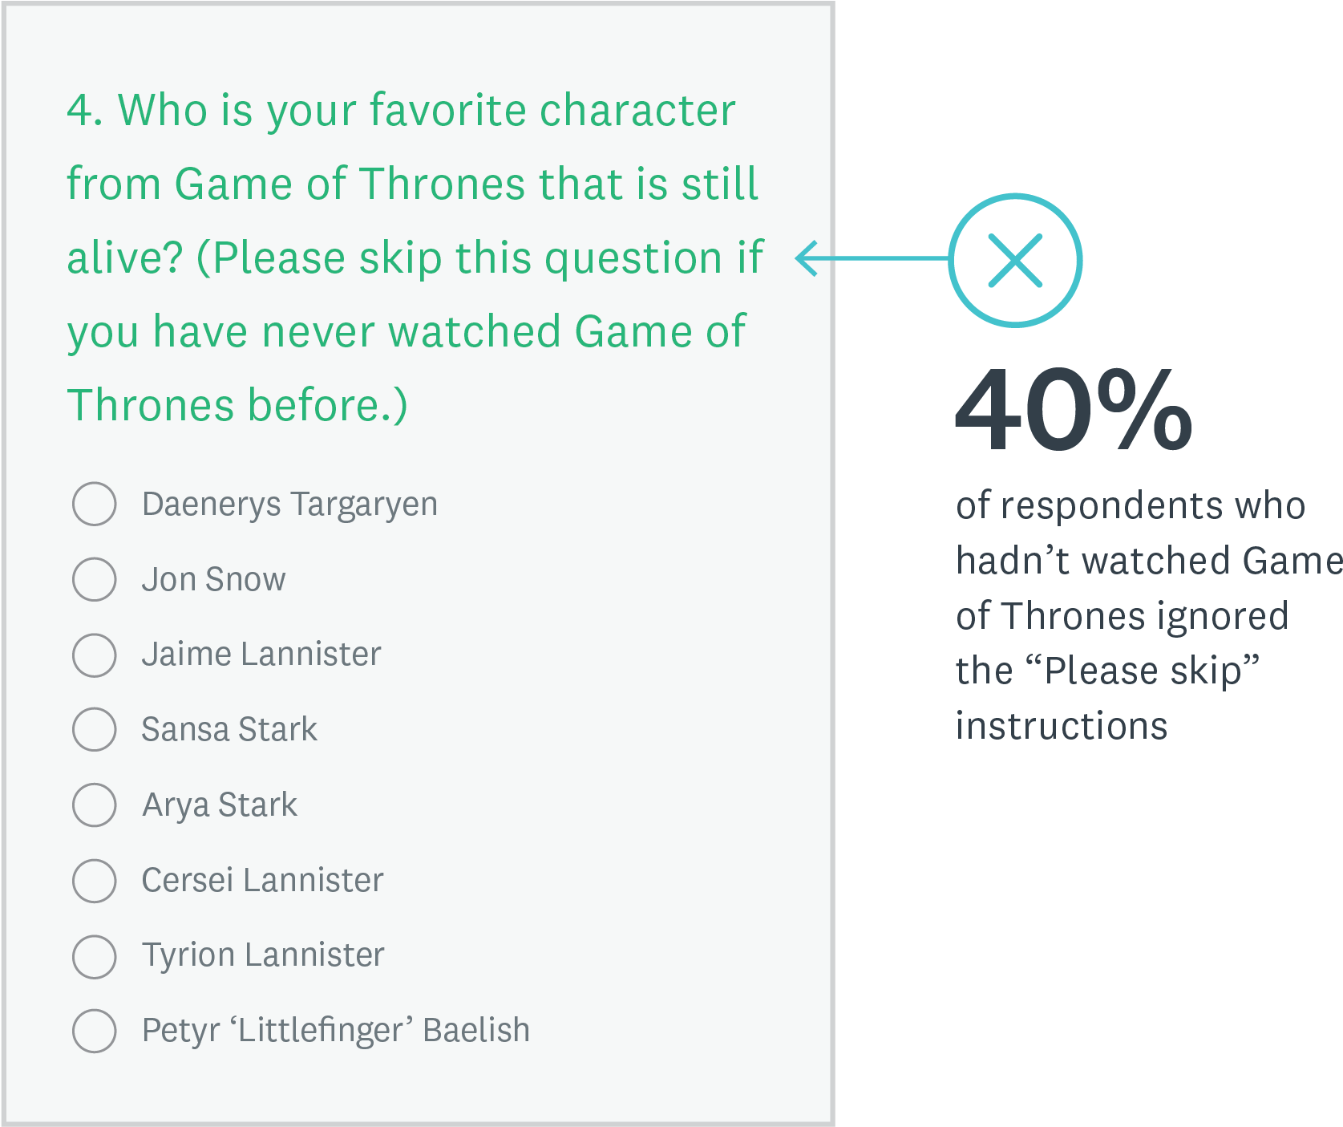Viewport: 1343px width, 1127px height.
Task: Select the Tyrion Lannister radio button
Action: (95, 955)
